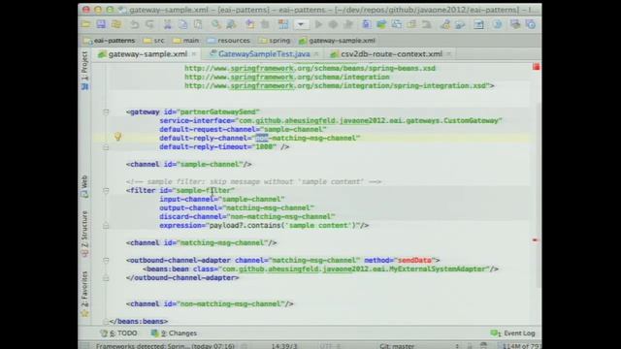The height and width of the screenshot is (349, 621).
Task: Click the 'partnerGatewaySend' id value
Action: [x=218, y=112]
